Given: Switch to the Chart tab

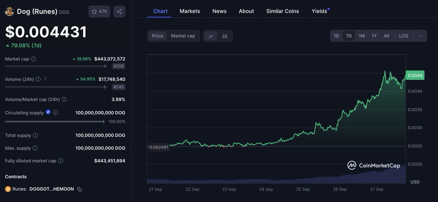Looking at the screenshot, I should click(x=161, y=11).
